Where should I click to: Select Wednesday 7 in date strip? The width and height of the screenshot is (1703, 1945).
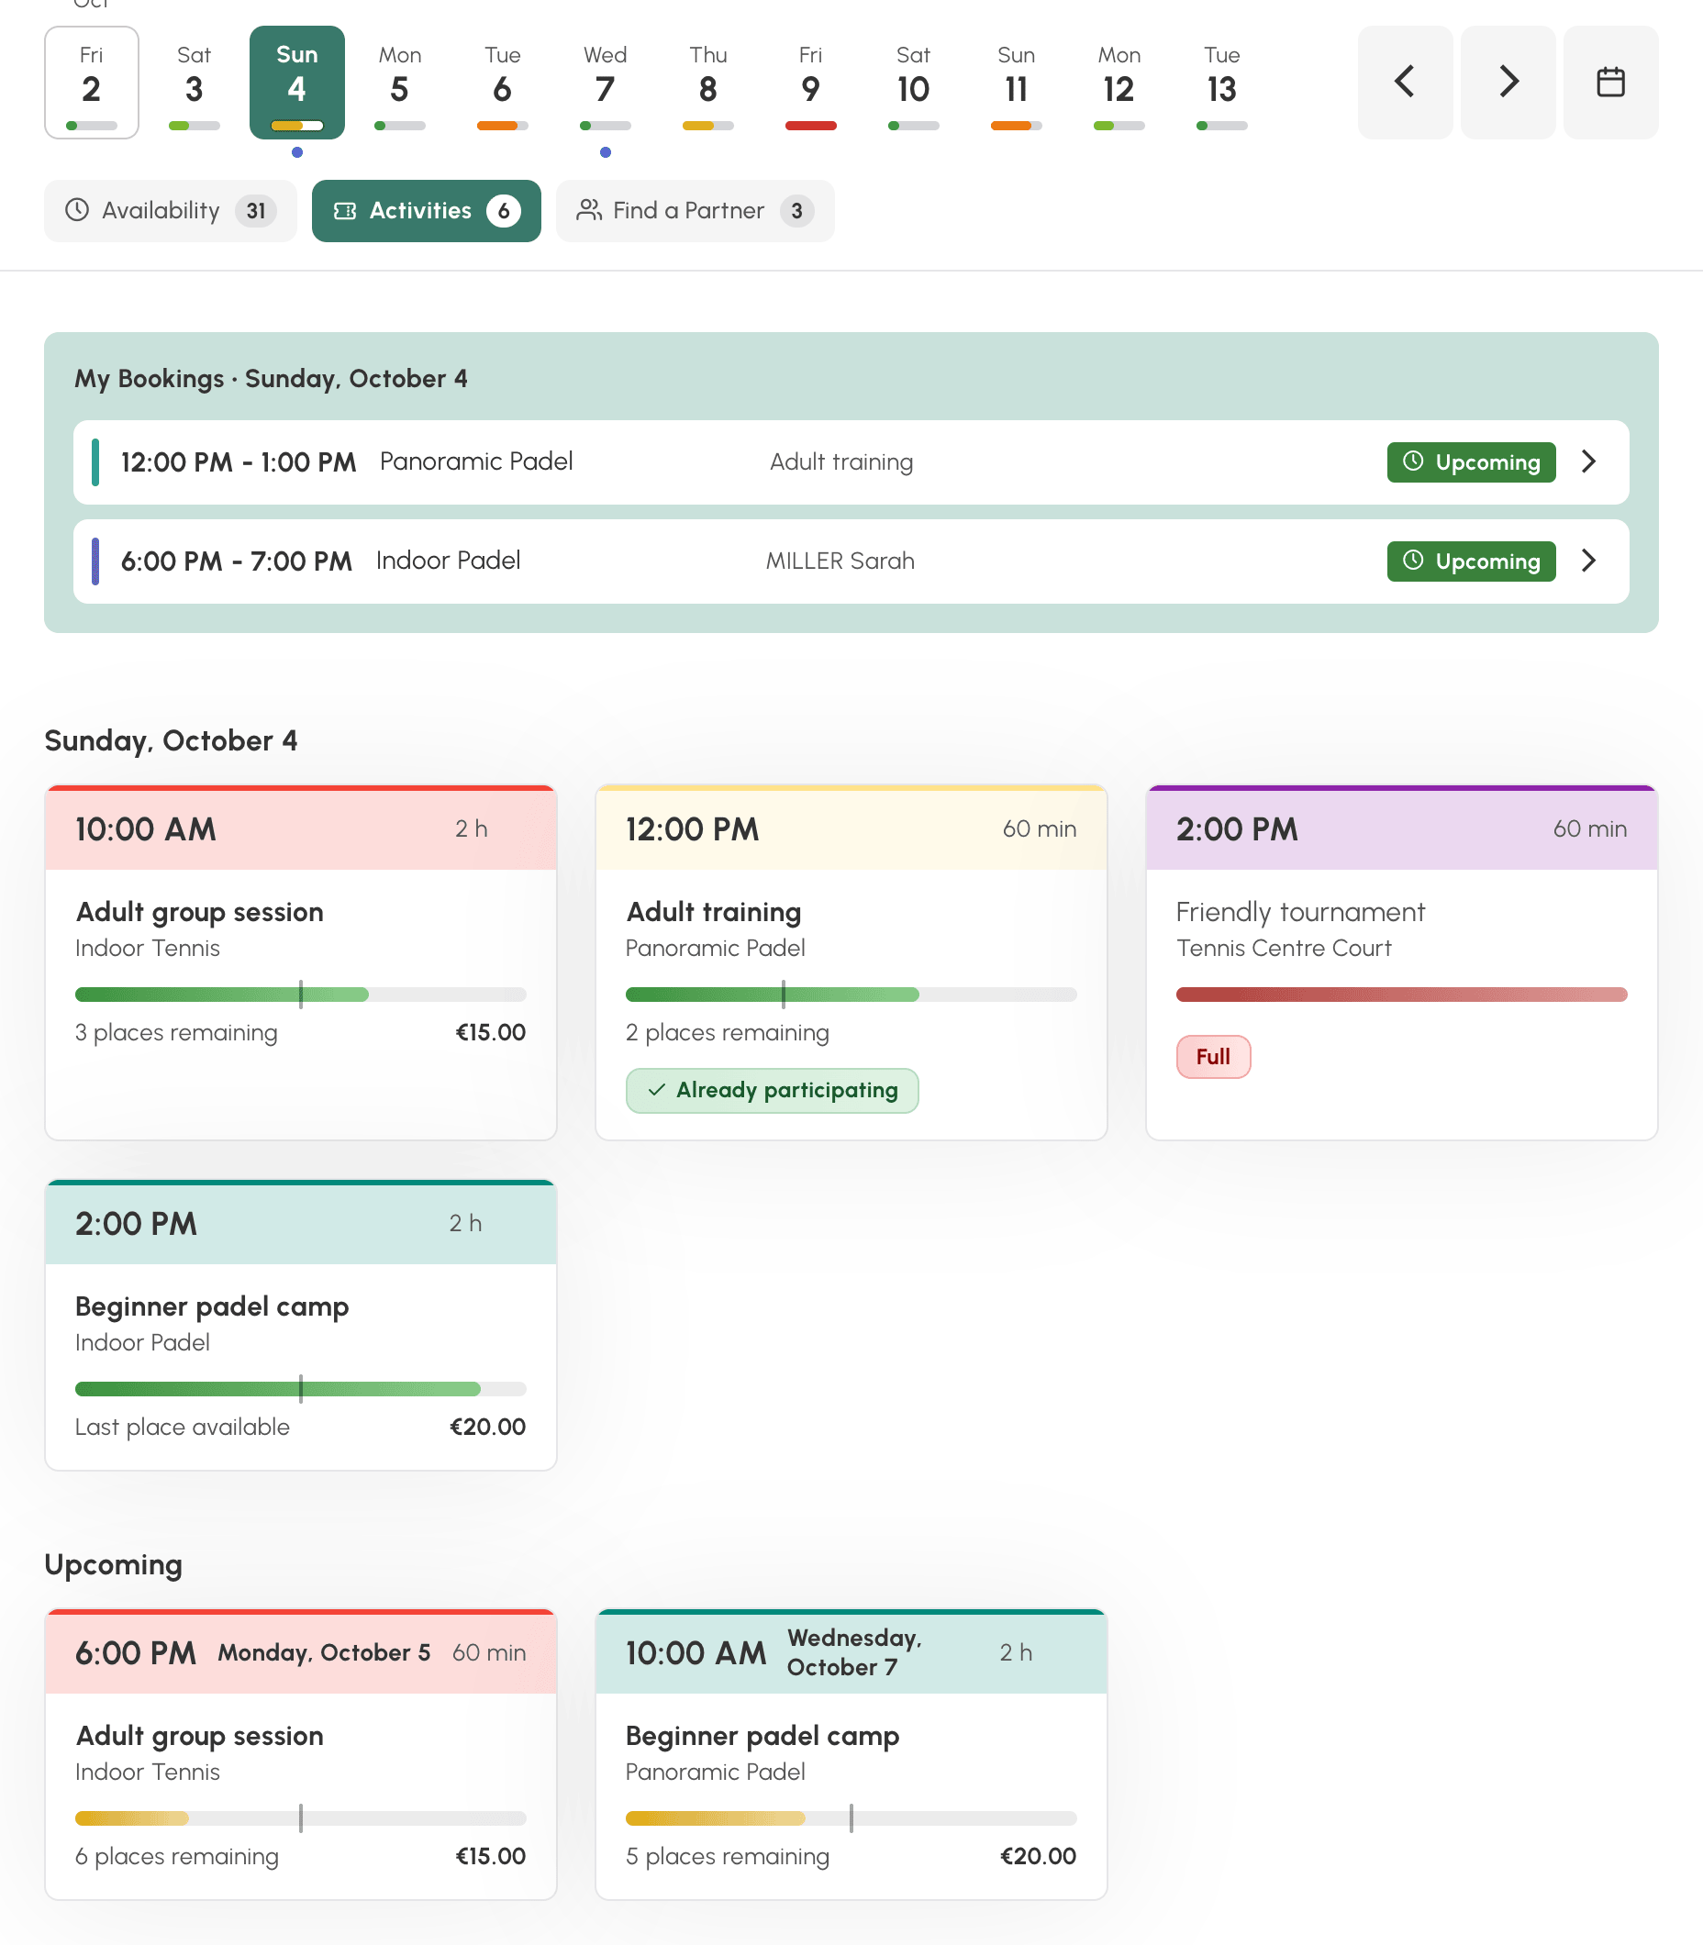click(x=606, y=83)
